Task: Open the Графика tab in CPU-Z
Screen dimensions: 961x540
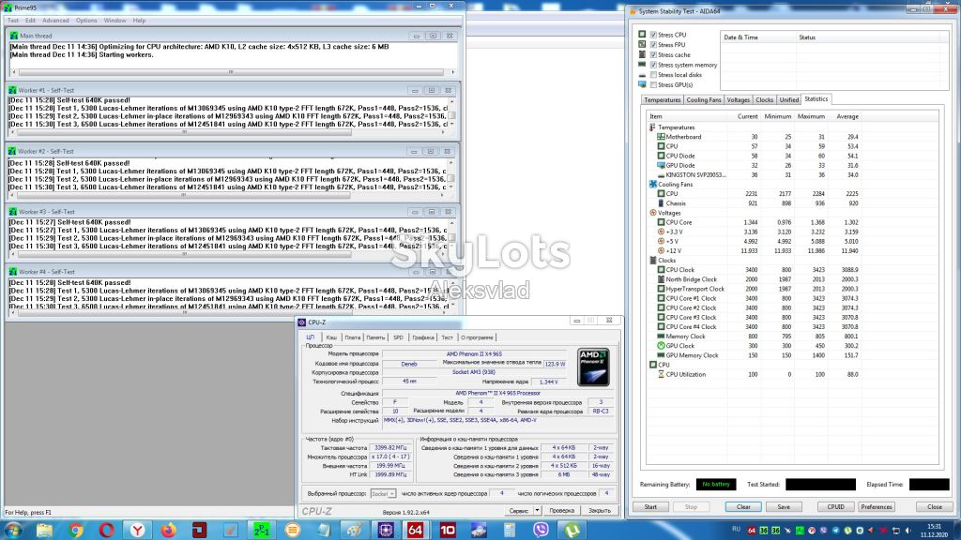Action: (423, 337)
